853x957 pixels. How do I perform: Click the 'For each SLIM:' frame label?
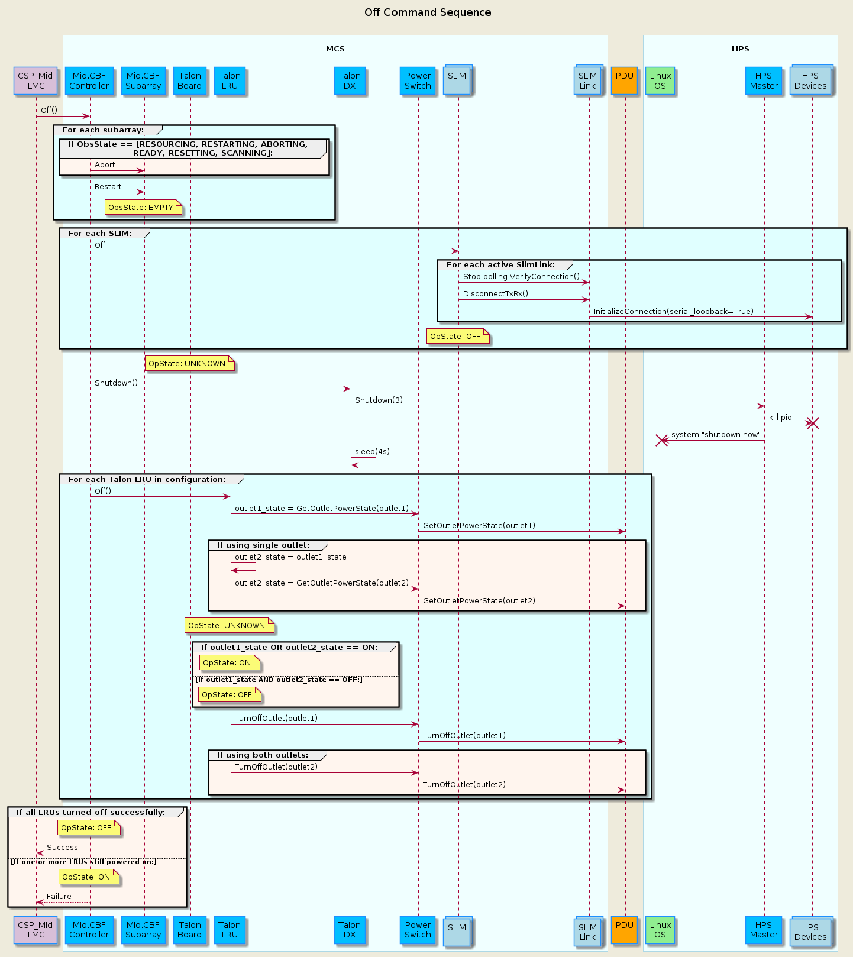coord(100,233)
